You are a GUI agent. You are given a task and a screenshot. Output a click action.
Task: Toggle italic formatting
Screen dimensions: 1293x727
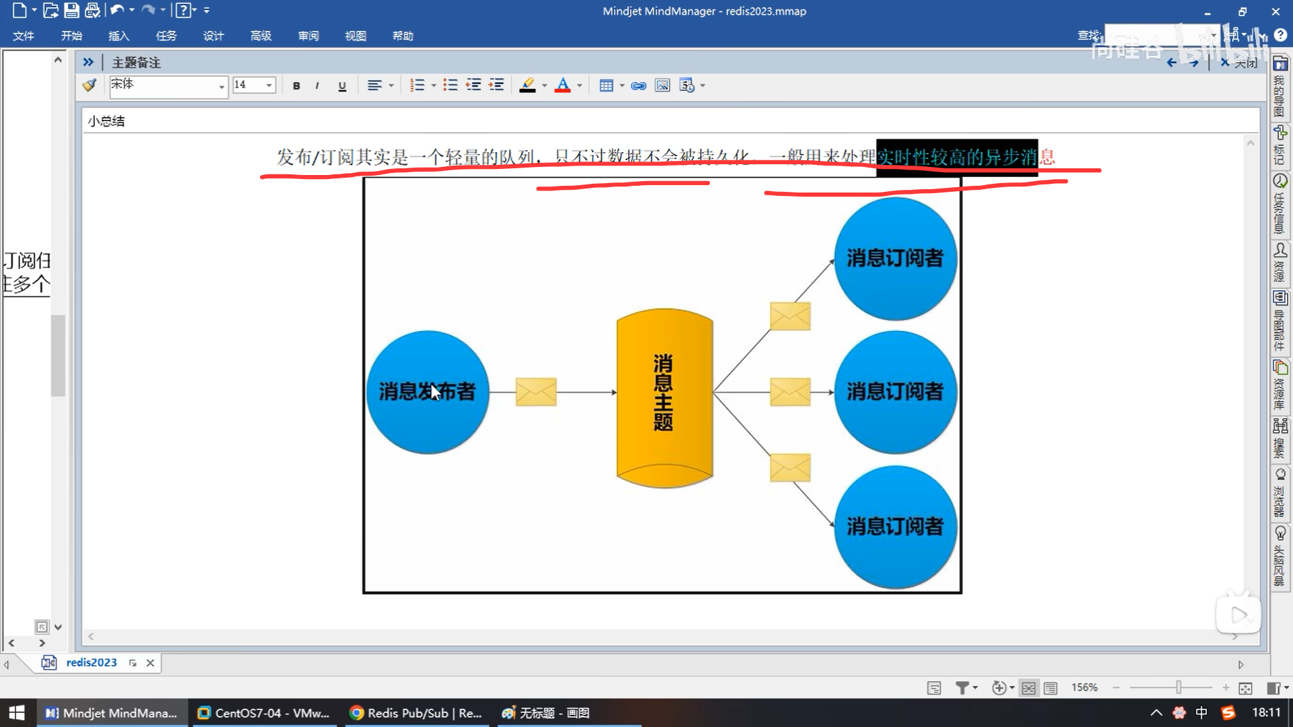tap(317, 85)
